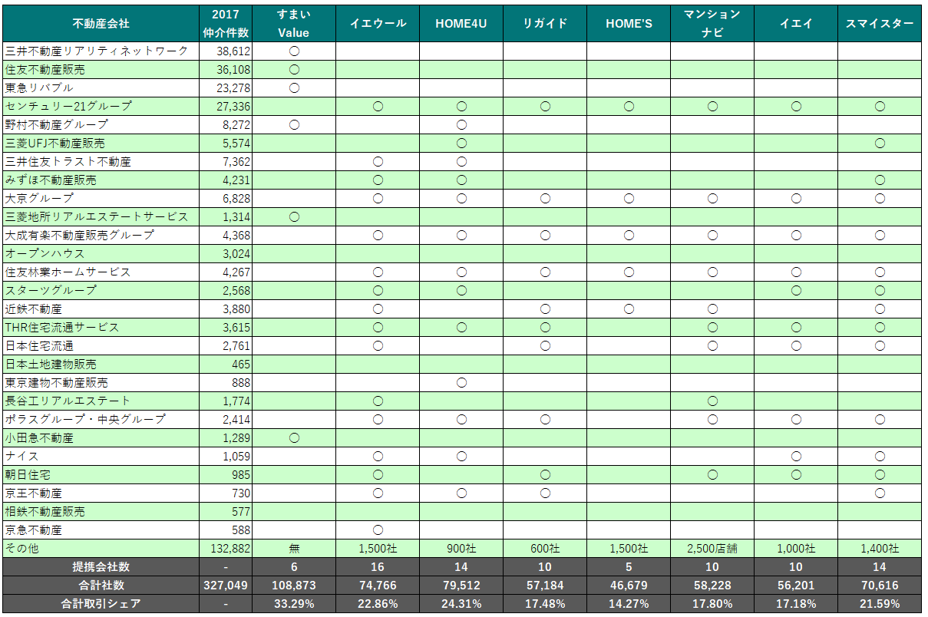Click the 24.31% share cell

click(x=461, y=604)
